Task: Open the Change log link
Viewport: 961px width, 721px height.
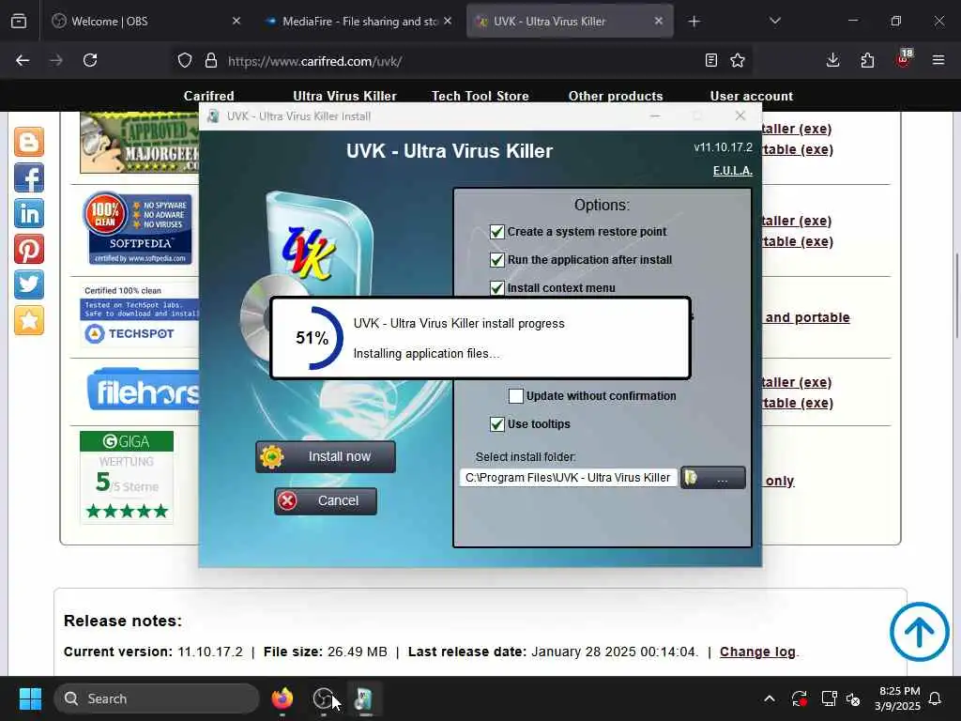Action: (x=757, y=652)
